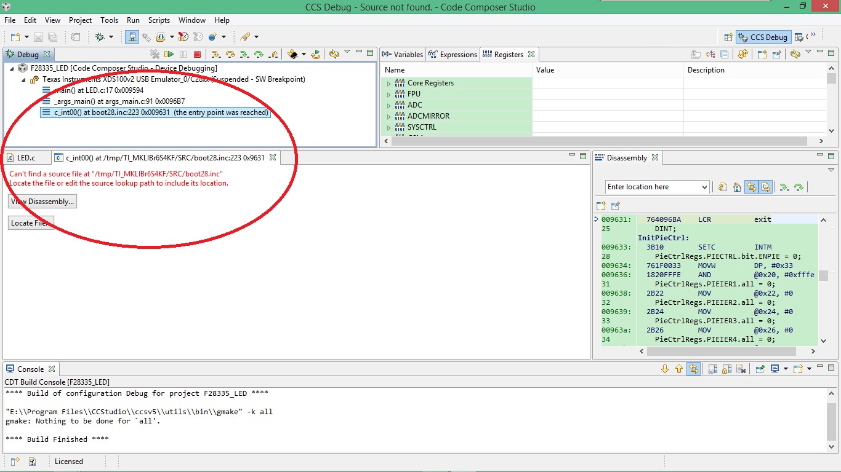Viewport: 841px width, 472px height.
Task: Click the View Disassembly button
Action: click(42, 202)
